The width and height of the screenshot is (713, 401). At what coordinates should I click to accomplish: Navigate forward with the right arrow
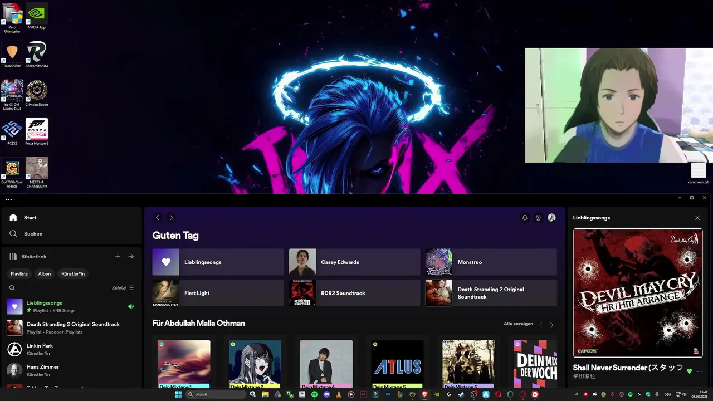171,218
